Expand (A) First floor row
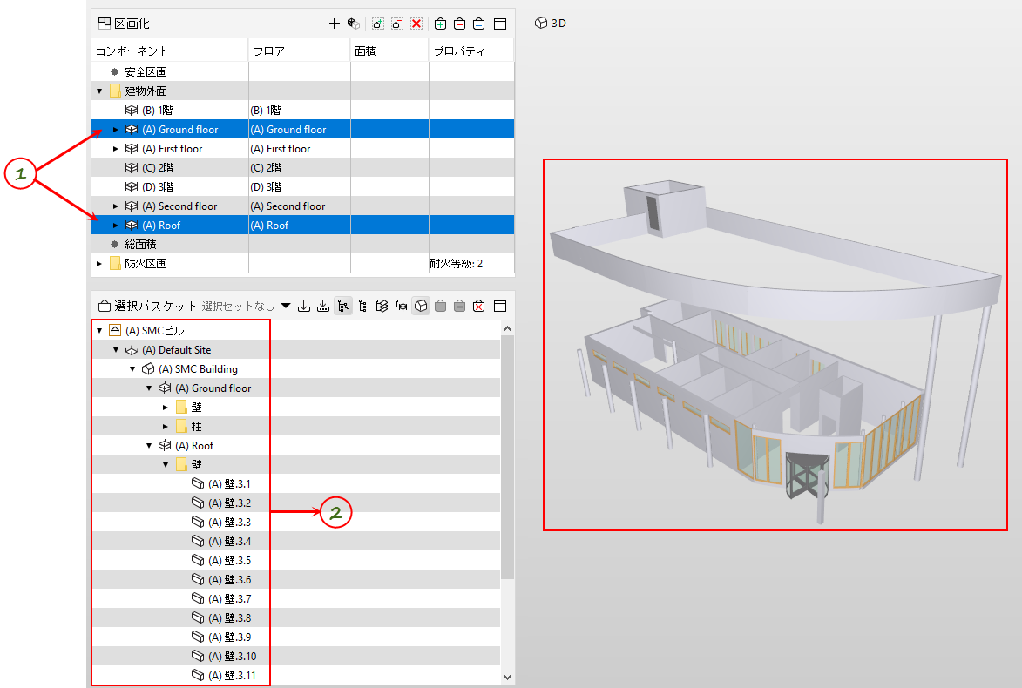 (x=115, y=149)
